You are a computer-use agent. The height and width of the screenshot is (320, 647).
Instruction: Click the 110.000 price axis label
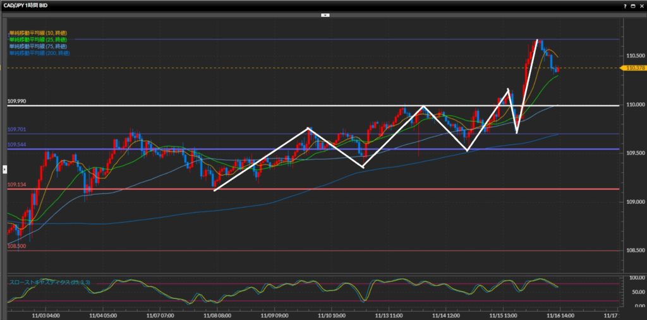click(x=634, y=105)
